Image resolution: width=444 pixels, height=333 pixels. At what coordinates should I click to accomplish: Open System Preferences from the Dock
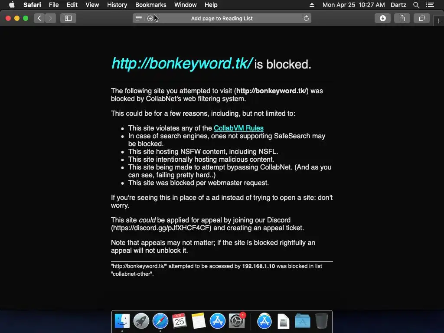tap(237, 321)
